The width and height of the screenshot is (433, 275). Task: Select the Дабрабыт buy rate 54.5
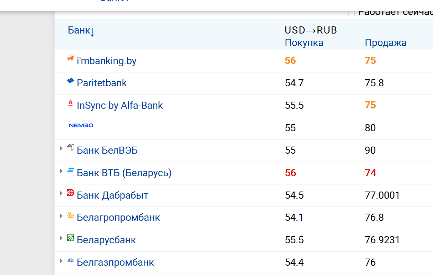(294, 195)
